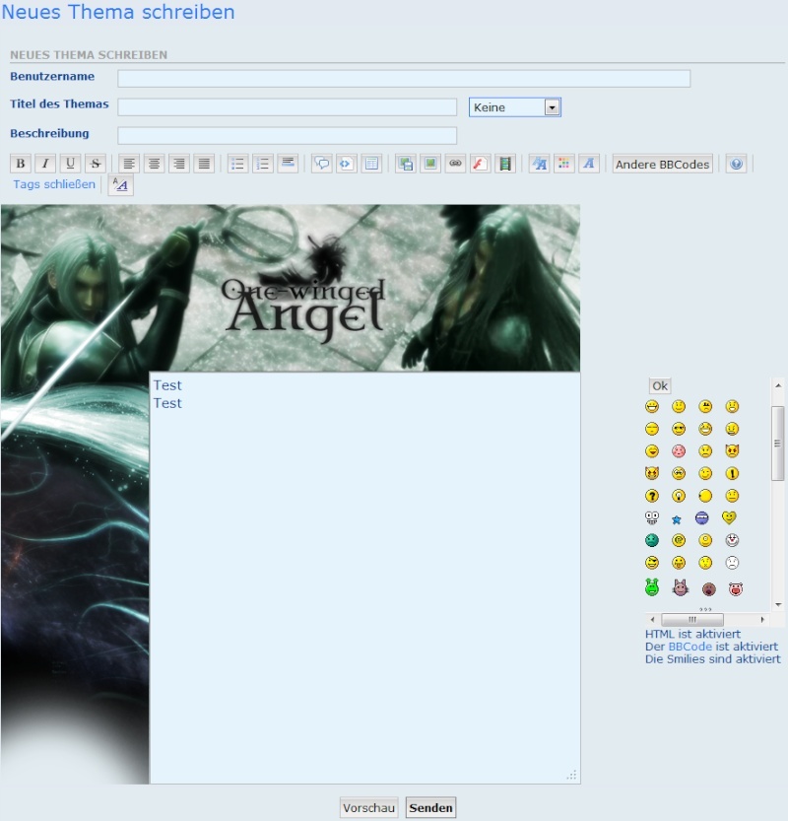788x821 pixels.
Task: Click the smilies vertical scrollbar thumb
Action: 778,443
